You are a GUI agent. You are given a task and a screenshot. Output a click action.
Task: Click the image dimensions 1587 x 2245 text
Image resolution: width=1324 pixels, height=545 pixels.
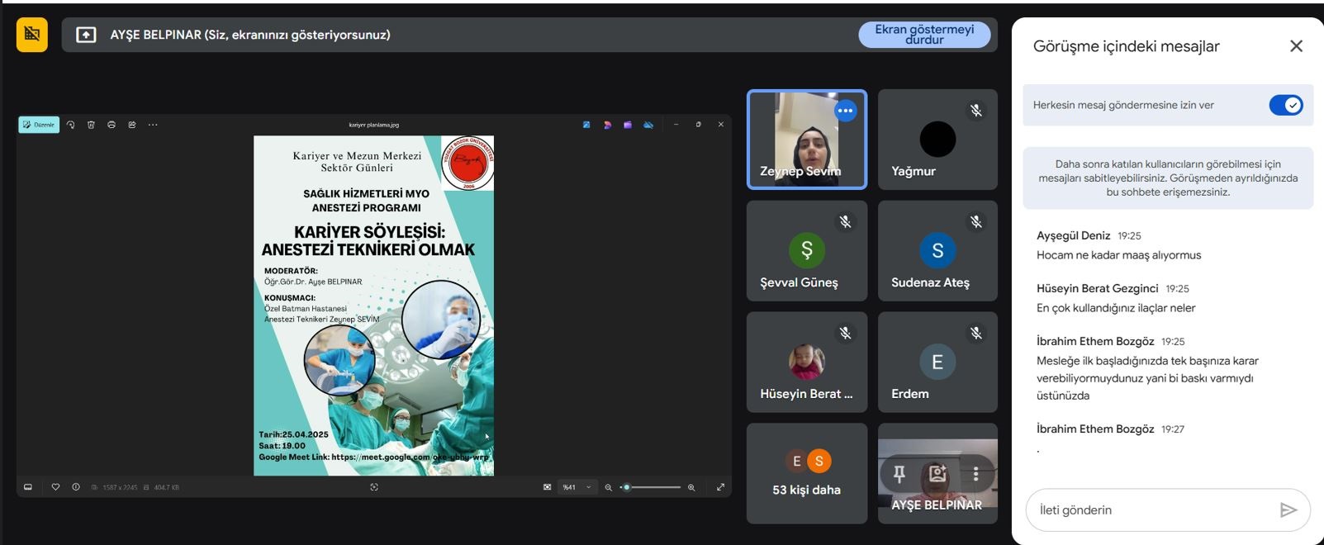click(x=119, y=488)
